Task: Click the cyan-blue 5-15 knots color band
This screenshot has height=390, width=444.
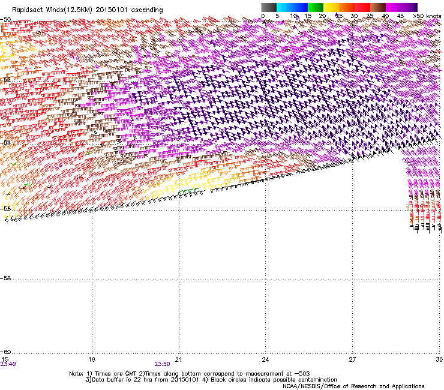Action: tap(292, 7)
